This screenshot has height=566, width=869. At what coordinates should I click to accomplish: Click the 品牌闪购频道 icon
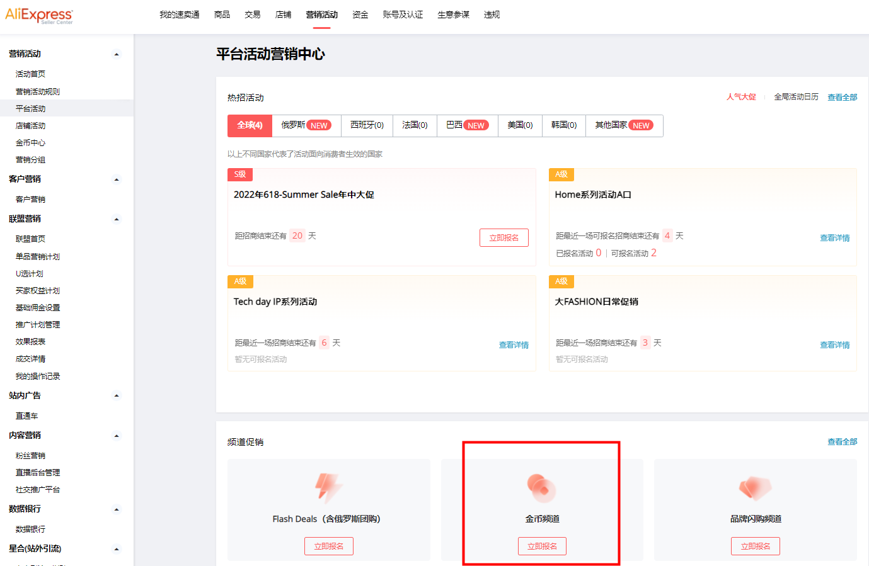coord(755,488)
